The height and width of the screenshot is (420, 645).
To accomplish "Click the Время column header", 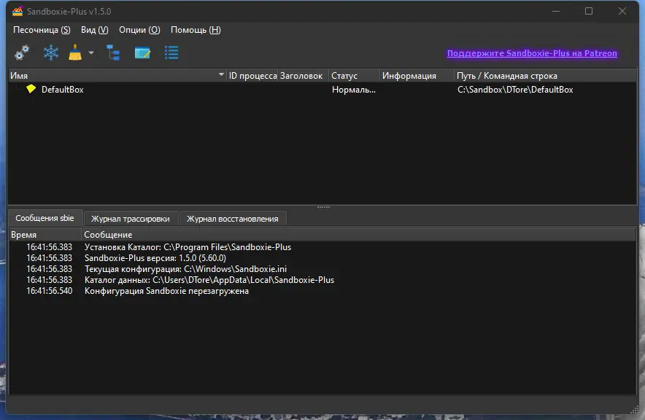I will [x=45, y=235].
